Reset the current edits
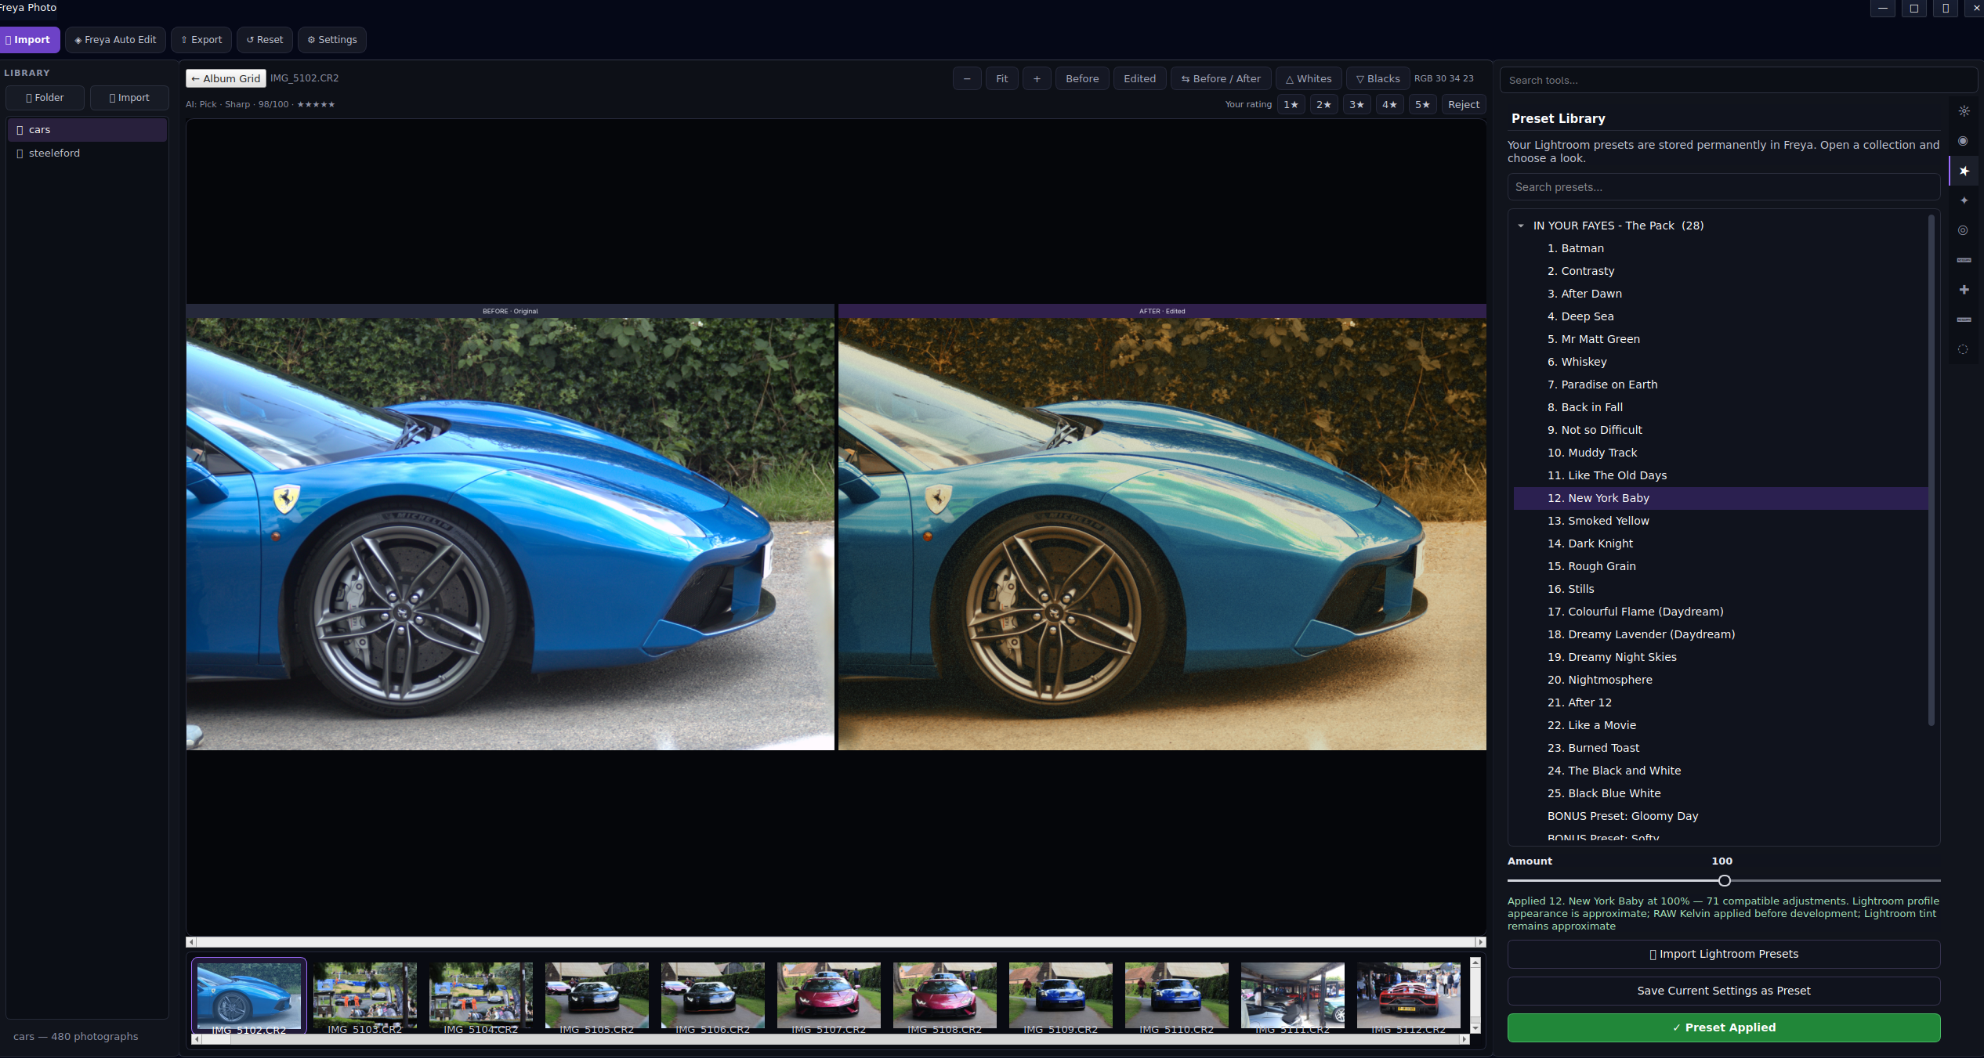 pos(265,40)
